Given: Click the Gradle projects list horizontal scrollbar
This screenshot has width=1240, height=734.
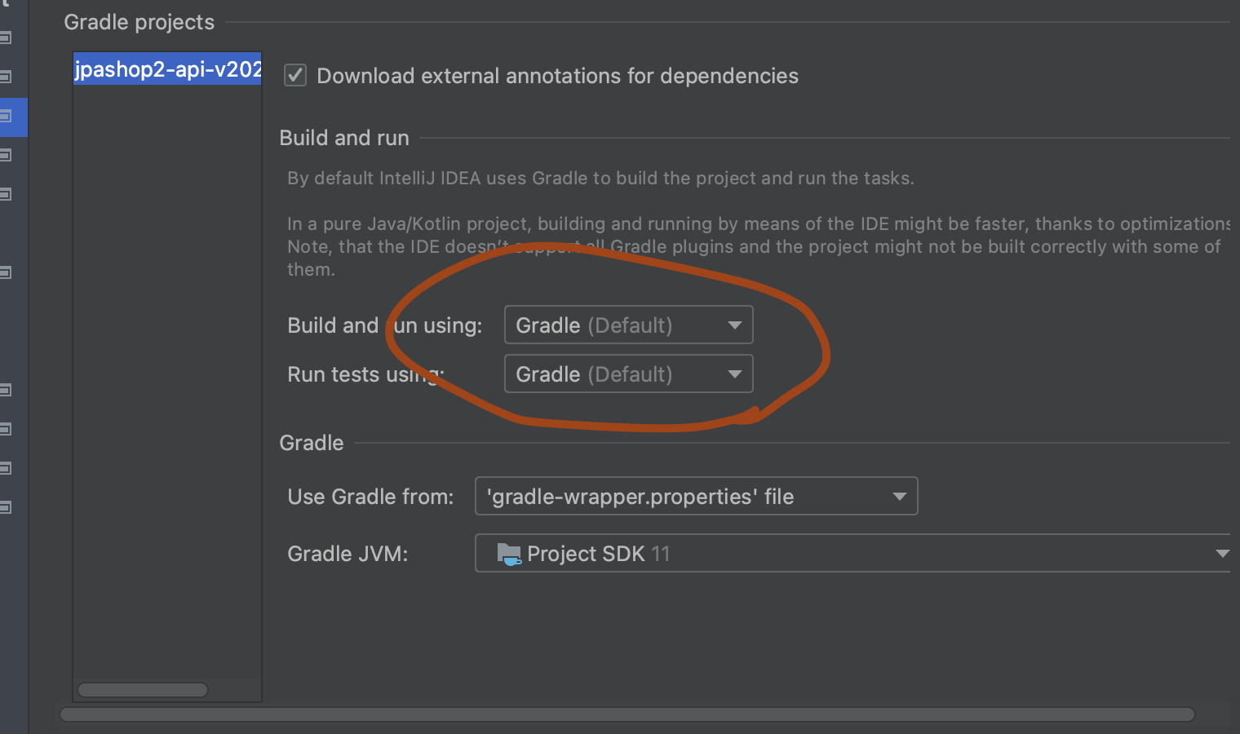Looking at the screenshot, I should 143,690.
